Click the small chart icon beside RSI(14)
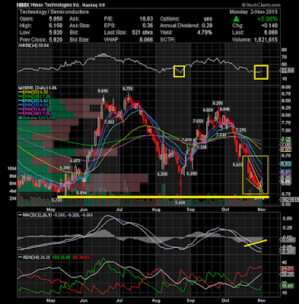This screenshot has width=299, height=304. 18,46
